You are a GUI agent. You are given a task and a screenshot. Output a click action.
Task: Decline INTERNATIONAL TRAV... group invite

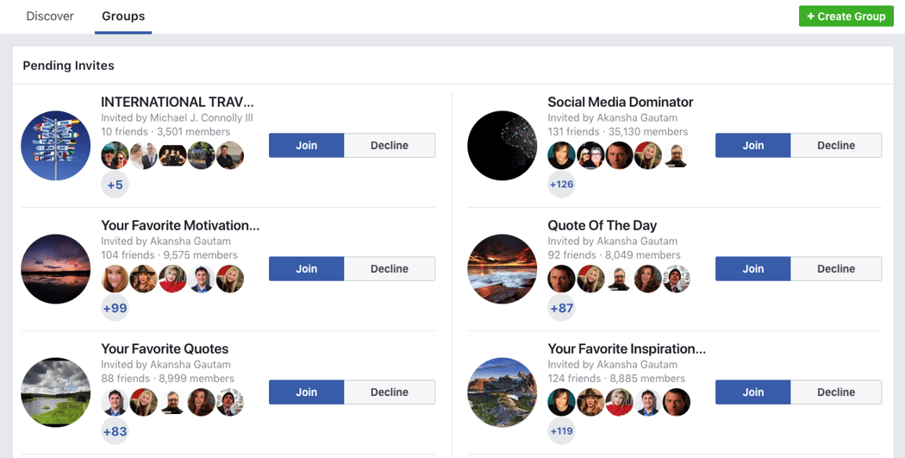tap(390, 146)
